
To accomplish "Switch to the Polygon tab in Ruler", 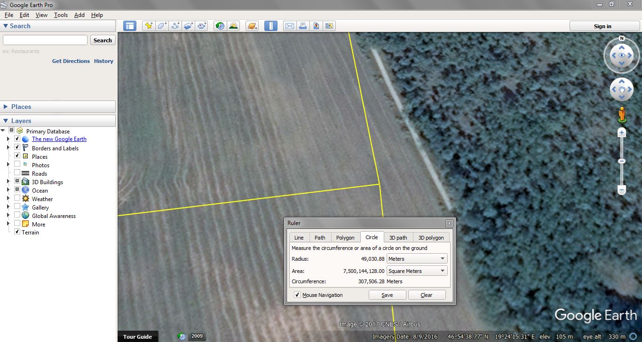I will 345,238.
